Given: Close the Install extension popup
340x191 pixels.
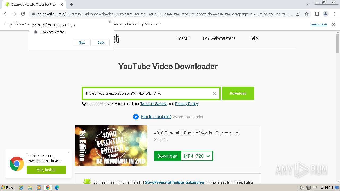Looking at the screenshot, I should [x=69, y=152].
